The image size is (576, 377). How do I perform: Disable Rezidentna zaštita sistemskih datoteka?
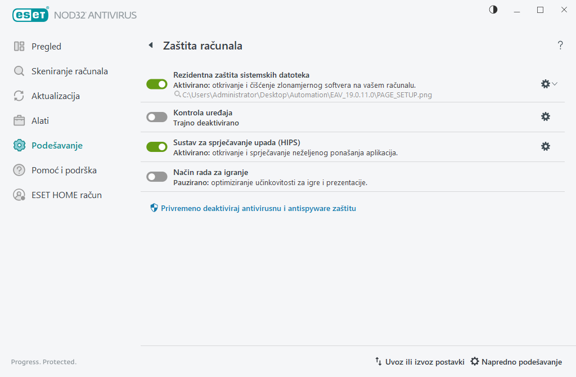(156, 84)
